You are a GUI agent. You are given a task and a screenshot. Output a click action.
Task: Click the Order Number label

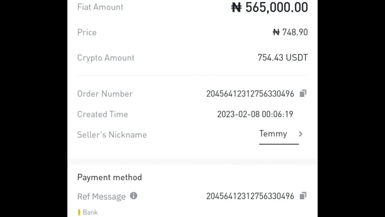click(x=105, y=94)
